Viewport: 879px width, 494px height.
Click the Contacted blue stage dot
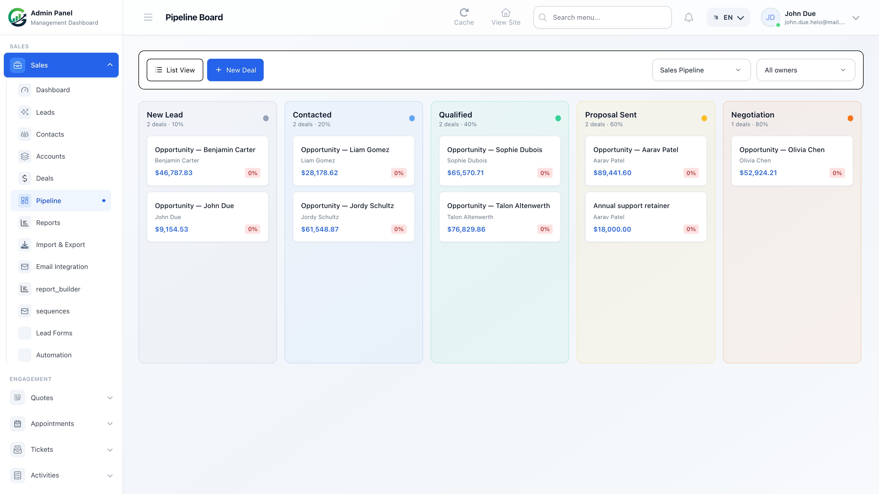click(412, 118)
